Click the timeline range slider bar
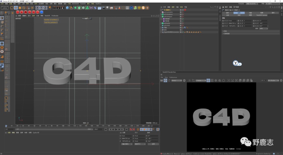 pos(54,129)
